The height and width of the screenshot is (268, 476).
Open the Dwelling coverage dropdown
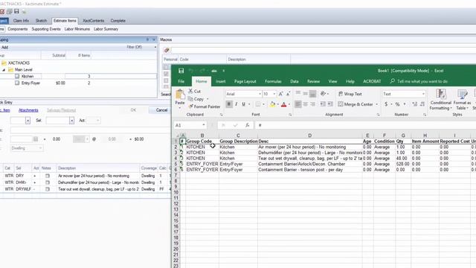pyautogui.click(x=40, y=148)
